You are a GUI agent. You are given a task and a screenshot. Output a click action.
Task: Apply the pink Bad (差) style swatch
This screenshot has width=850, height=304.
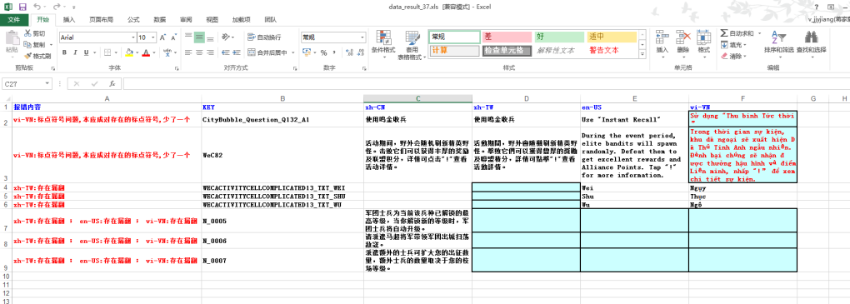coord(507,37)
